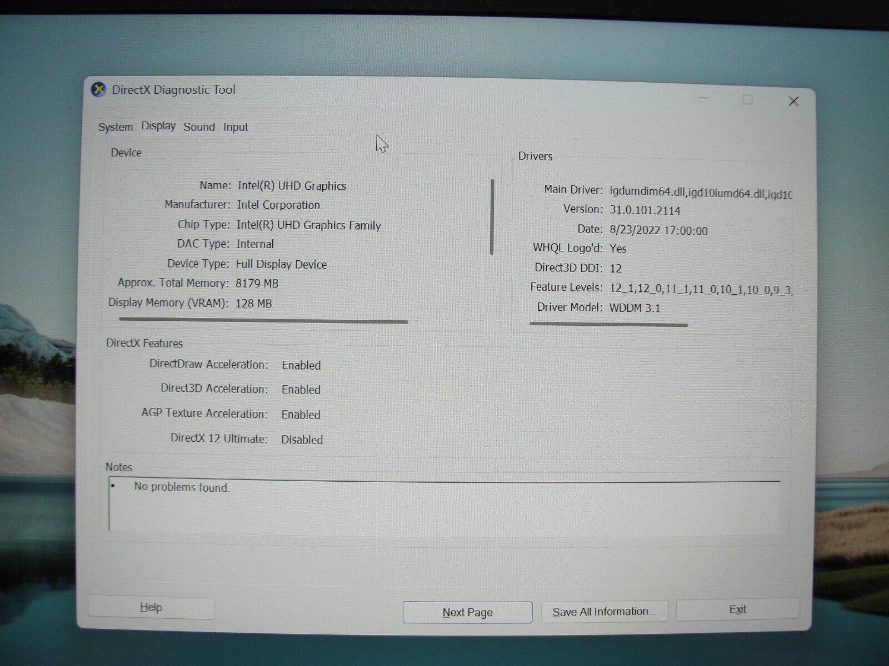Click Save All Information button
Viewport: 889px width, 666px height.
[604, 612]
